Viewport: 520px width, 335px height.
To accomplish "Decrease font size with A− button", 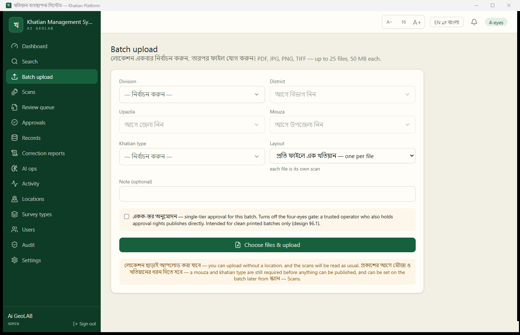I will (390, 22).
